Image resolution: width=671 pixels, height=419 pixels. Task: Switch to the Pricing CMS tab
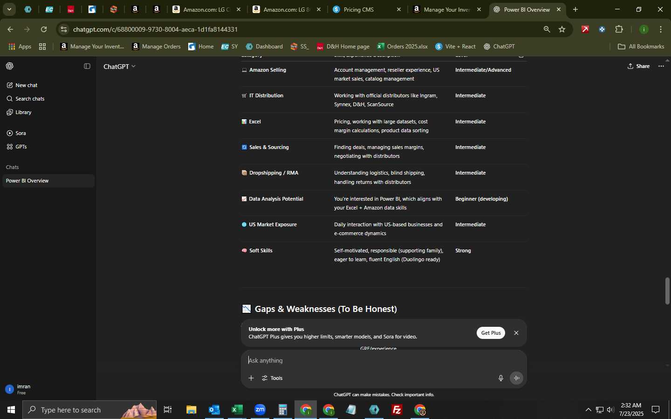(x=367, y=9)
